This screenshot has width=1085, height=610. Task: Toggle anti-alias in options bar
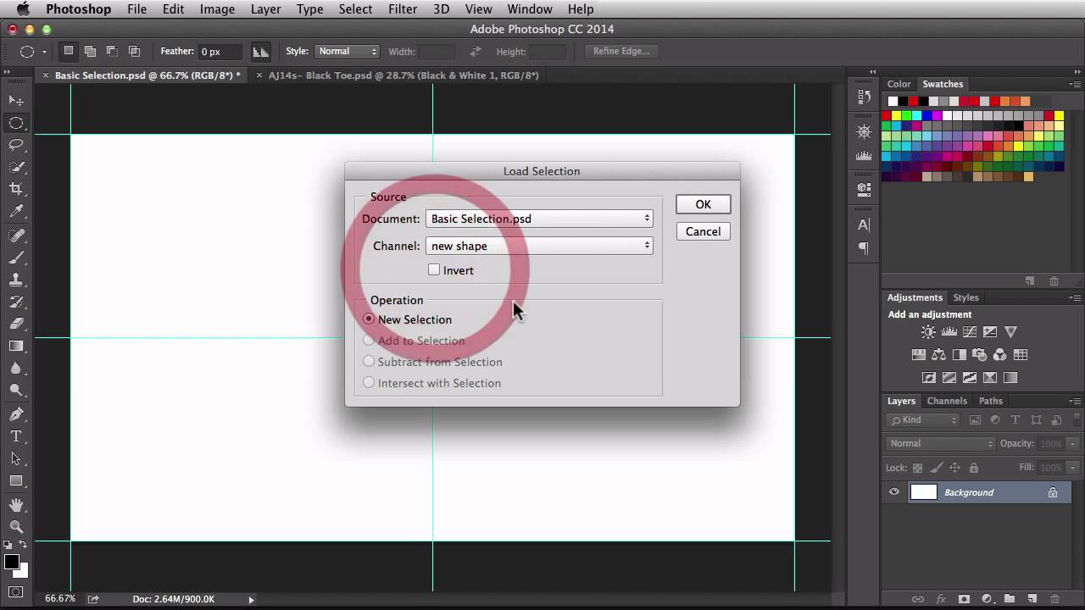coord(261,52)
